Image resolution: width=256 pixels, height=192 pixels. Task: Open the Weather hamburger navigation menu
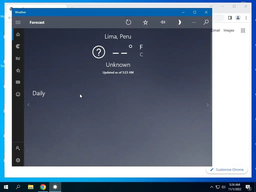click(18, 22)
